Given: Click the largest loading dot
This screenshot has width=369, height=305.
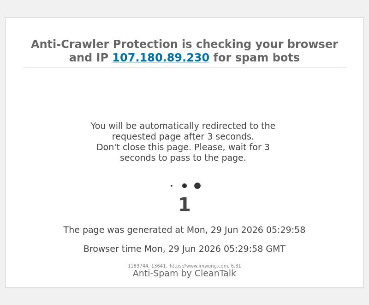Looking at the screenshot, I should [197, 186].
